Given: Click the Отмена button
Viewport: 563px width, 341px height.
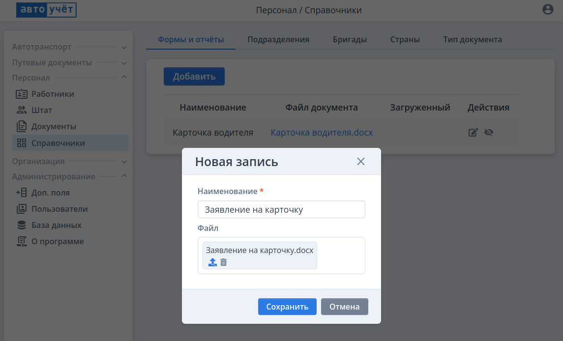Looking at the screenshot, I should pyautogui.click(x=344, y=307).
